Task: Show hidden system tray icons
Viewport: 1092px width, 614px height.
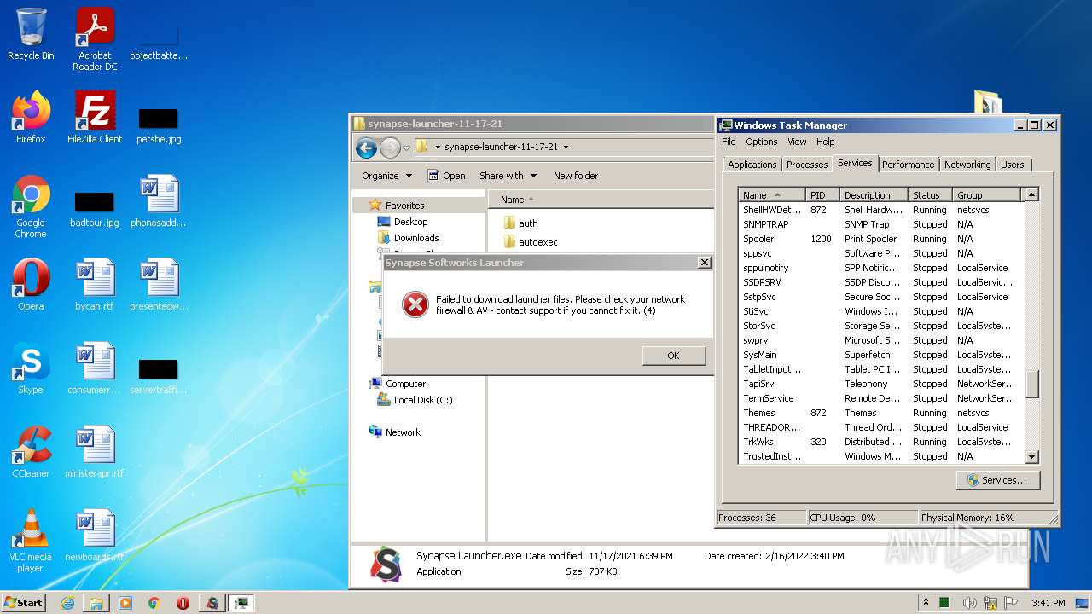Action: pyautogui.click(x=926, y=602)
